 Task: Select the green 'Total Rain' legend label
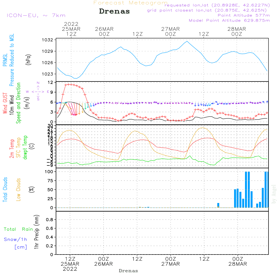tap(18, 229)
